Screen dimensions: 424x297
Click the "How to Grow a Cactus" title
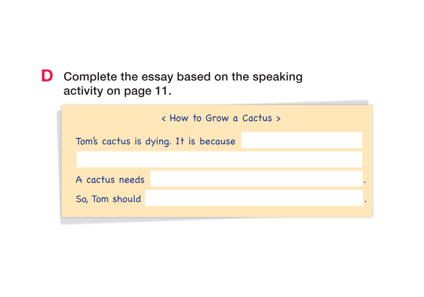(x=220, y=118)
